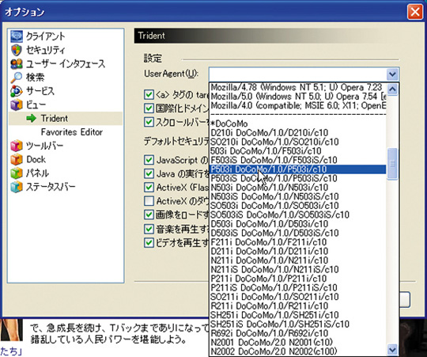Screen dimensions: 427x357
Task: Click the green arrow beside Trident
Action: [x=32, y=118]
